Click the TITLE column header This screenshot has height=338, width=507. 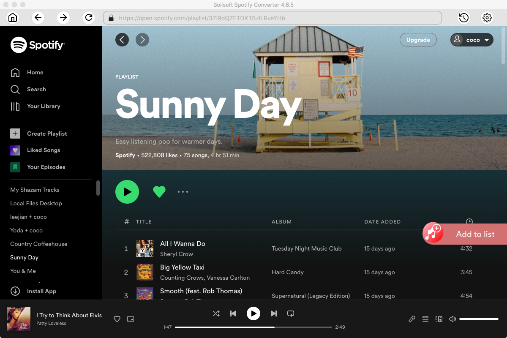coord(144,222)
